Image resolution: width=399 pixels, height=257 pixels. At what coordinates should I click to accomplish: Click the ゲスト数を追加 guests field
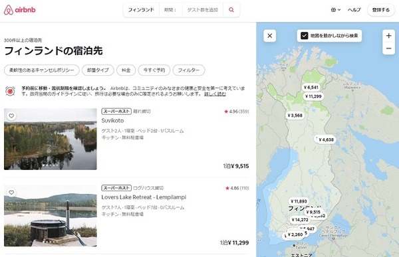[203, 10]
